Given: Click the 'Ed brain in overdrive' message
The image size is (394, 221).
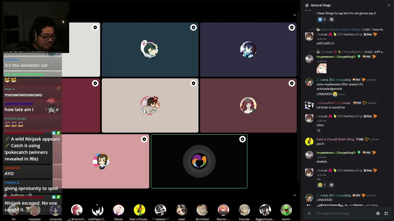Looking at the screenshot, I should point(331,107).
